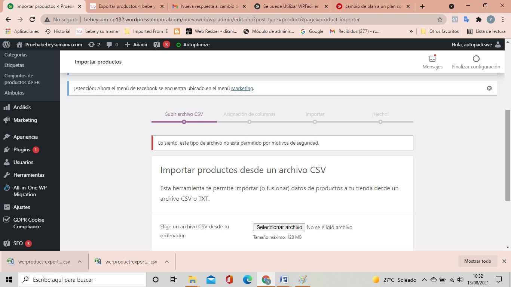Click the WordPress logo in admin bar

pyautogui.click(x=6, y=44)
